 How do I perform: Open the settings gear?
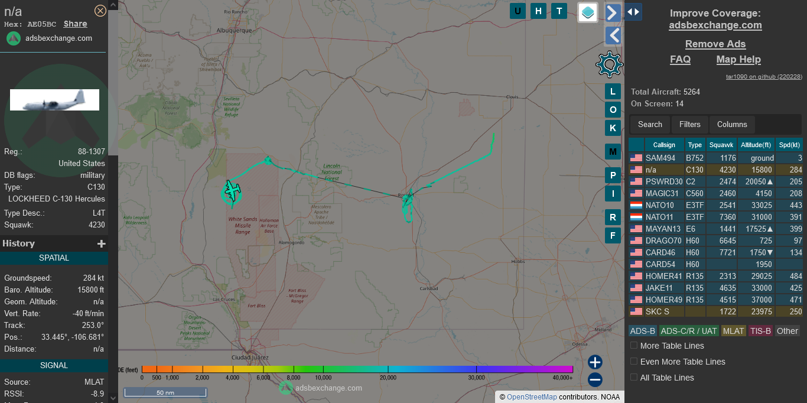[610, 64]
